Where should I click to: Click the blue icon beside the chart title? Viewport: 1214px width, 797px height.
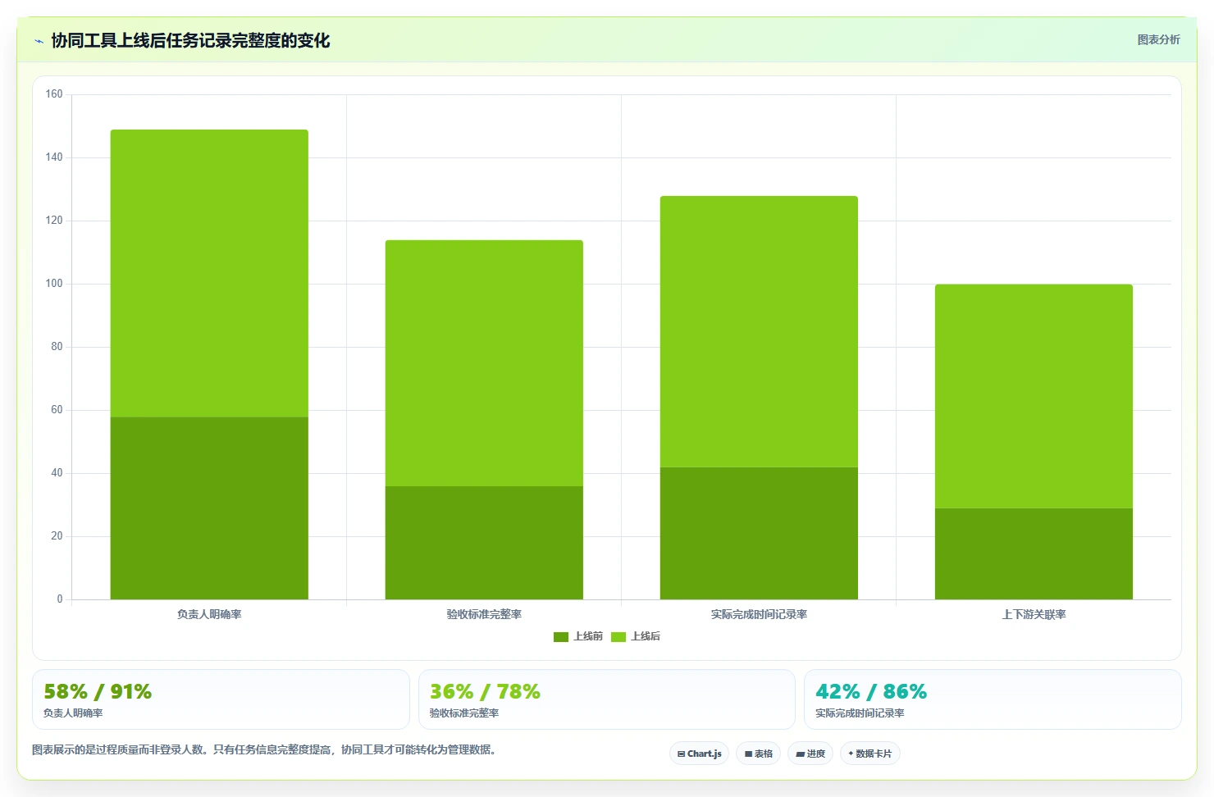(39, 41)
